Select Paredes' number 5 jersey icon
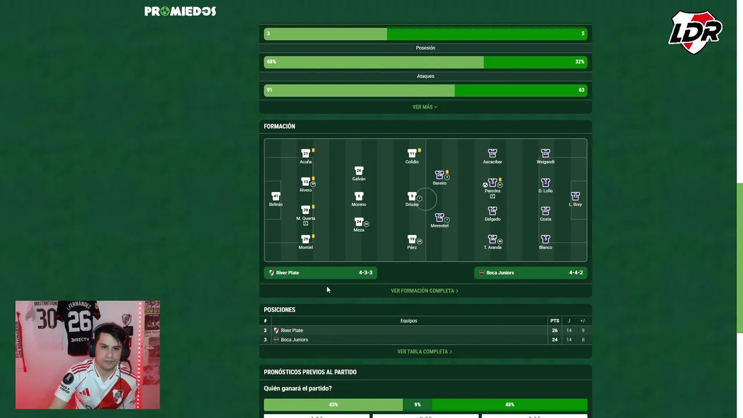The image size is (743, 418). [492, 182]
